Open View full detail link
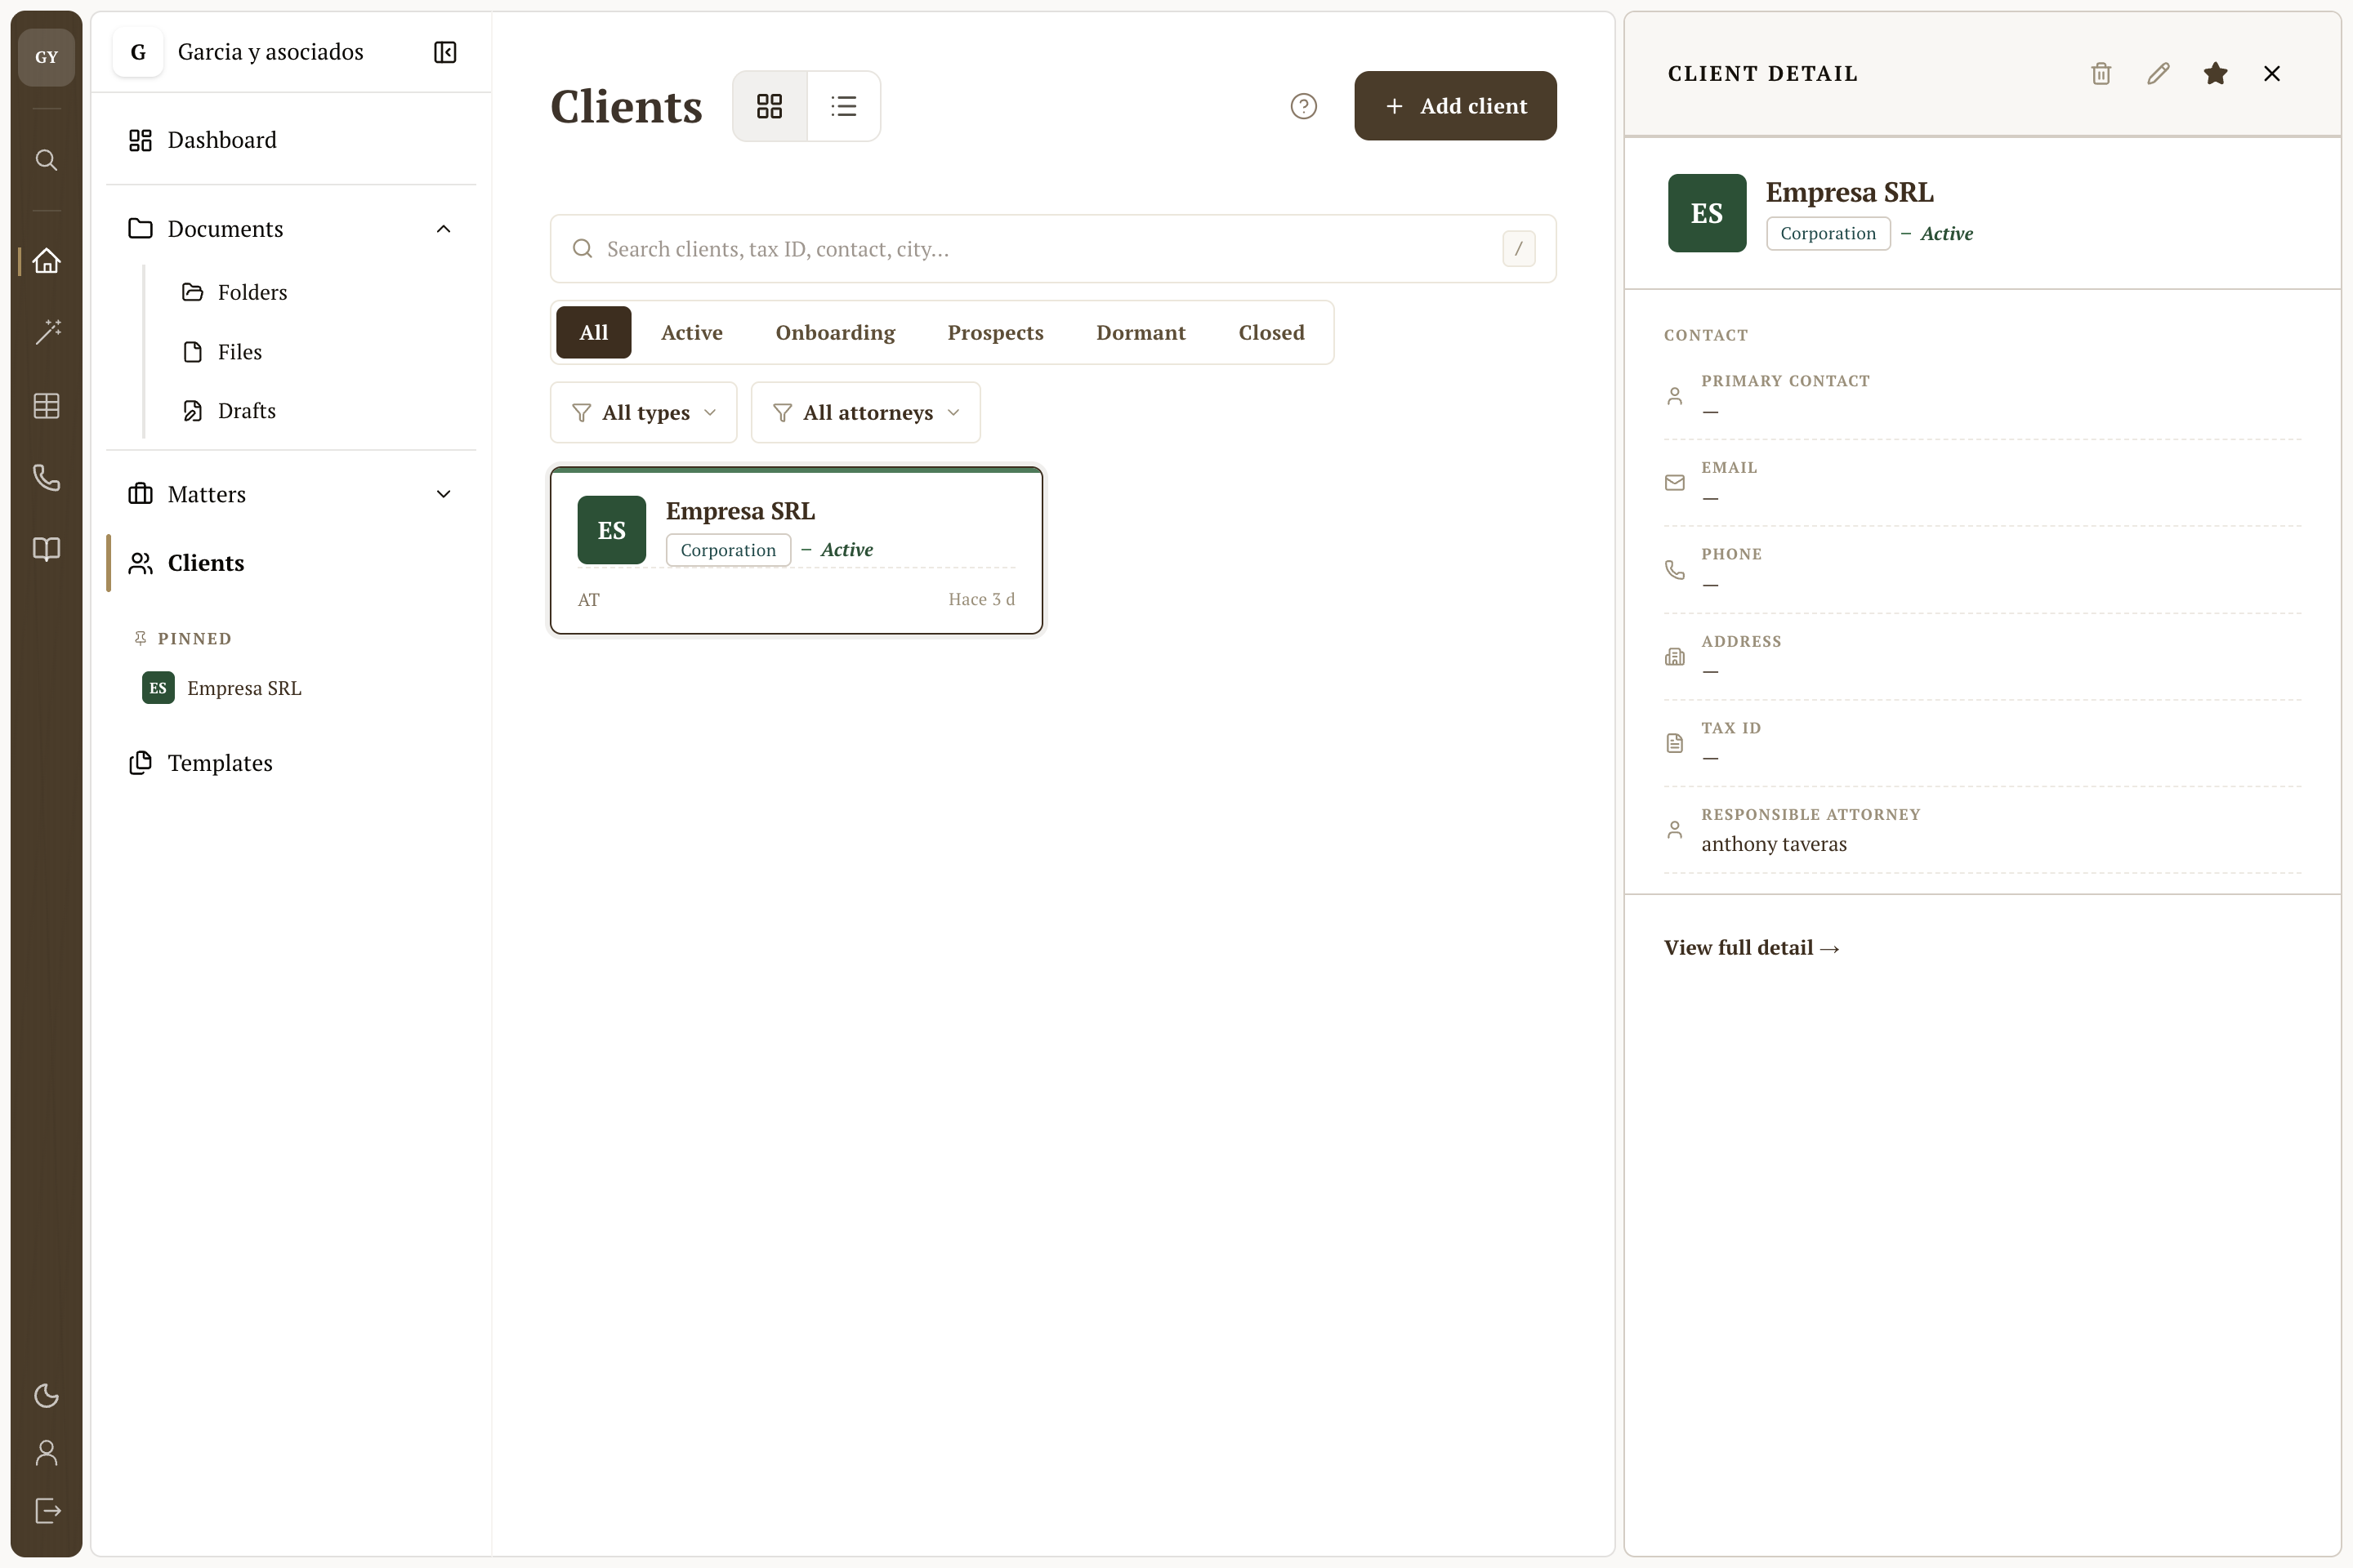Image resolution: width=2353 pixels, height=1568 pixels. 1752,948
